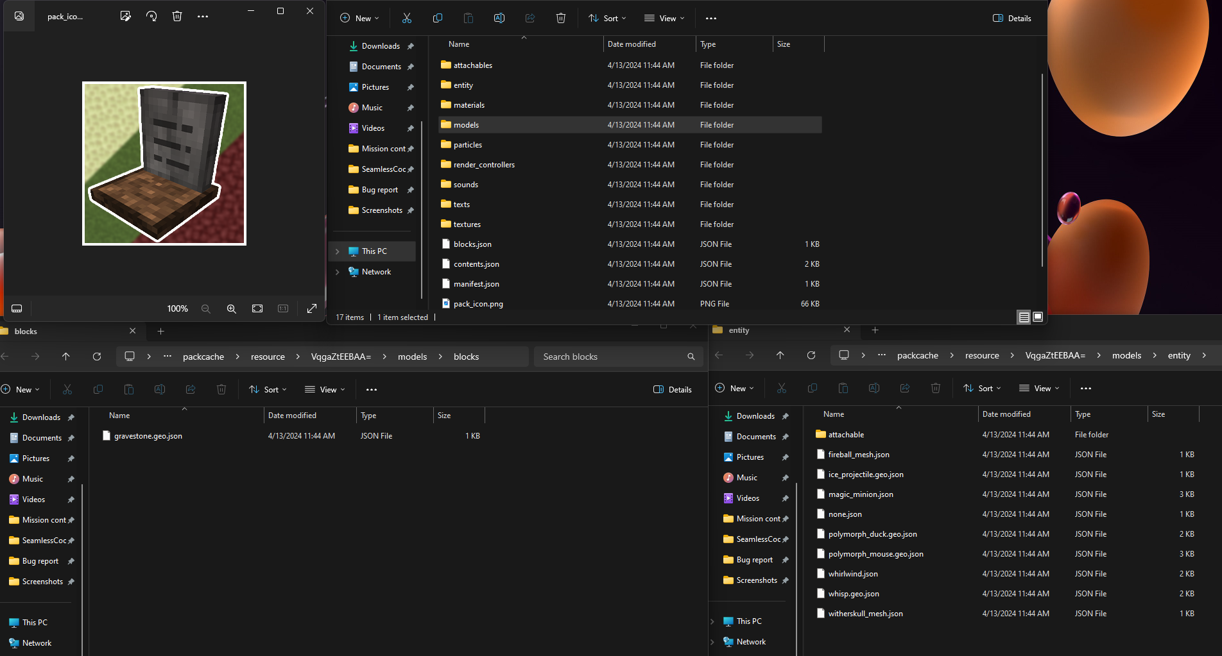Click the 'resource' breadcrumb in the blocks window
The image size is (1222, 656).
click(268, 357)
